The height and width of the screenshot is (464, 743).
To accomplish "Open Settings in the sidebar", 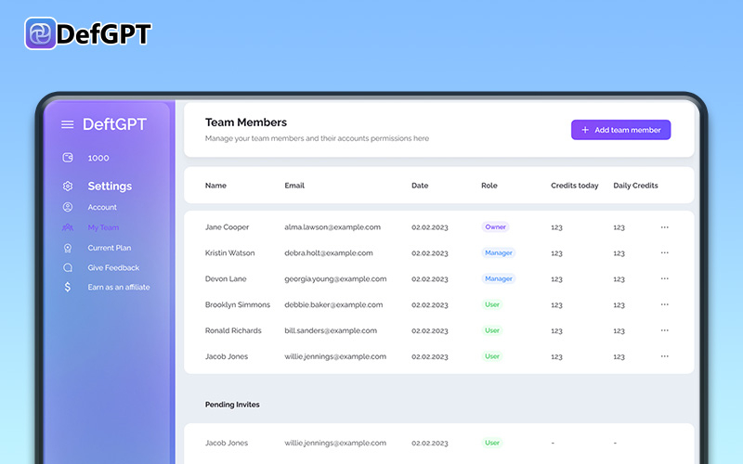I will pyautogui.click(x=110, y=187).
